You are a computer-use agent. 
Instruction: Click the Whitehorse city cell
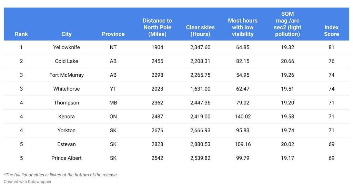[x=67, y=89]
